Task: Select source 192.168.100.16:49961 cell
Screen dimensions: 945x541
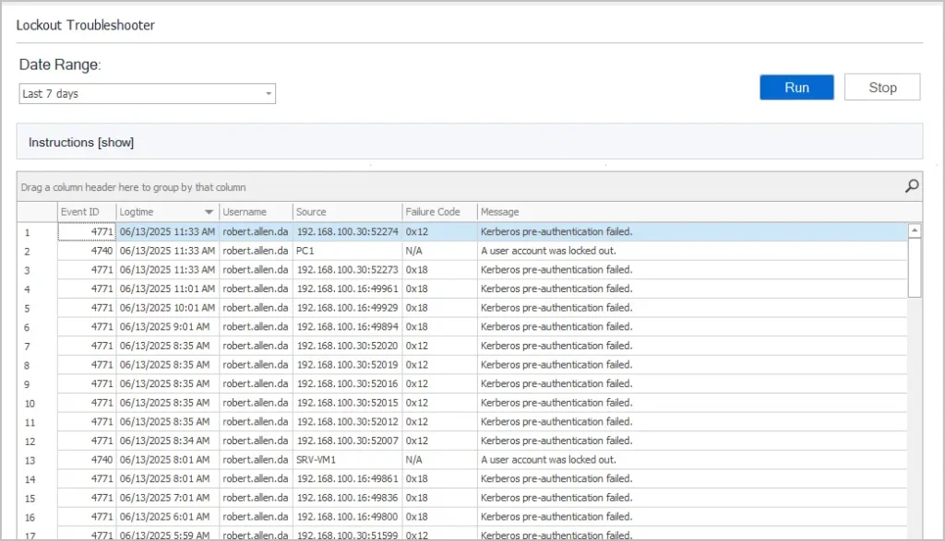Action: click(x=348, y=288)
